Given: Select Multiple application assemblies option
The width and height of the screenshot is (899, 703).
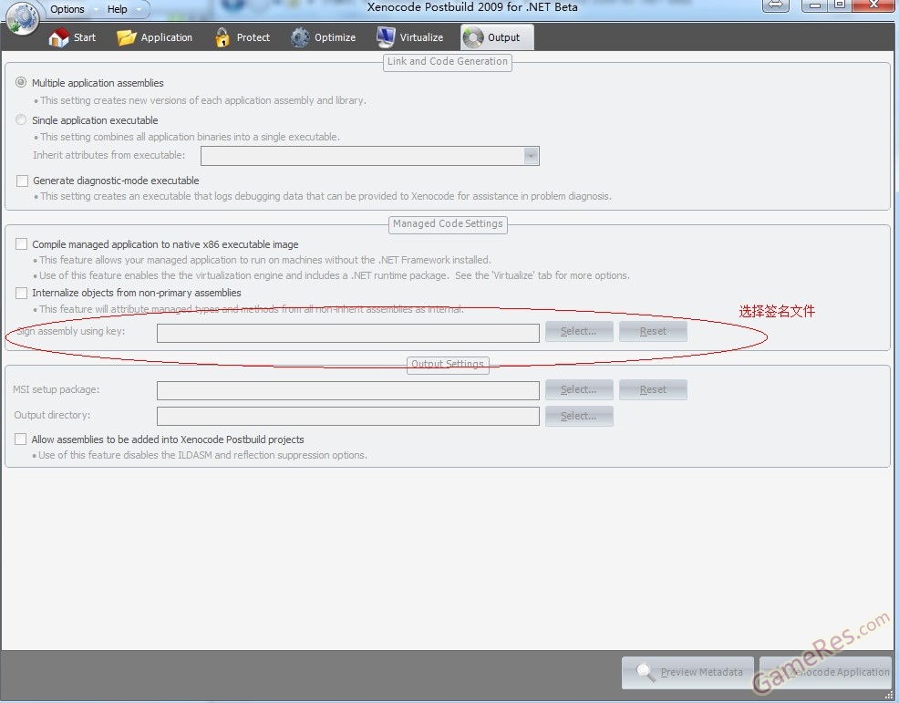Looking at the screenshot, I should click(x=21, y=83).
